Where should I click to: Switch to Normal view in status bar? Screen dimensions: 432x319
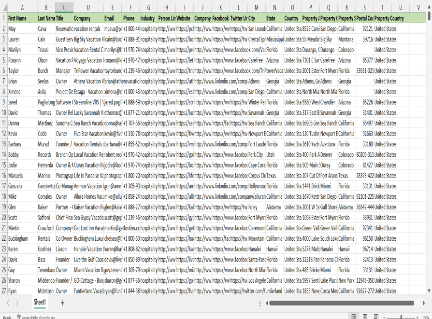(354, 317)
